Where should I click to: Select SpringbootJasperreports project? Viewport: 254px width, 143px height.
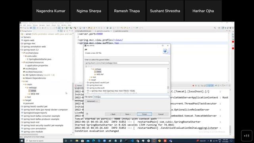tap(35, 113)
